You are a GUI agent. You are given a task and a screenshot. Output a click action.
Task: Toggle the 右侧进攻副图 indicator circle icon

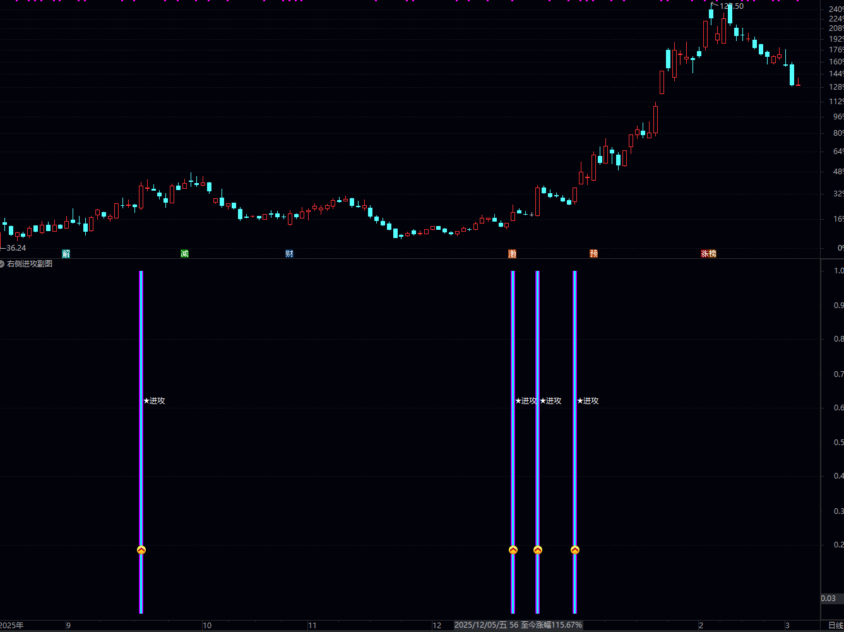[x=3, y=264]
